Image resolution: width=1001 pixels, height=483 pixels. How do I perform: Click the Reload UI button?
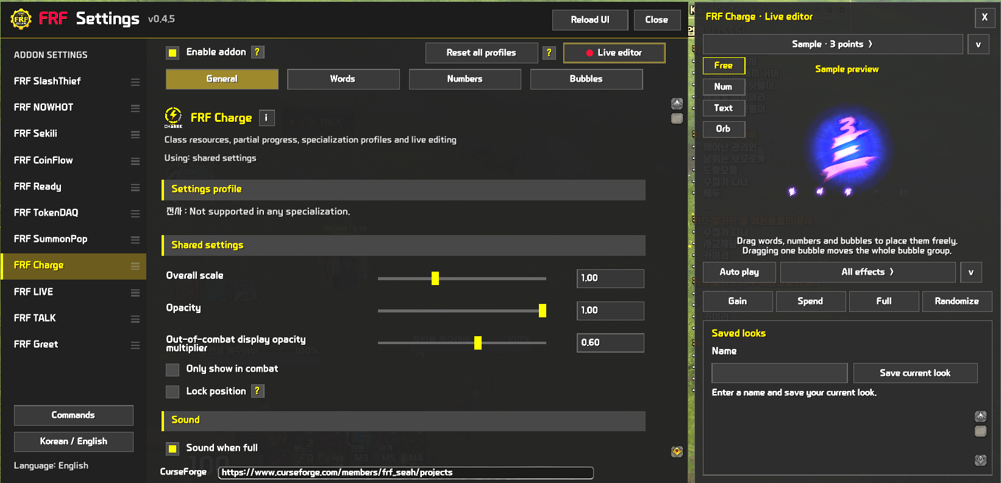coord(590,20)
